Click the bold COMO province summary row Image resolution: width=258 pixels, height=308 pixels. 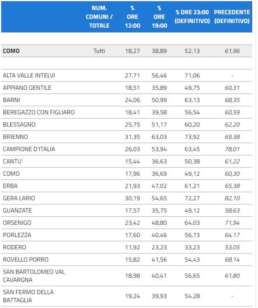coord(127,51)
